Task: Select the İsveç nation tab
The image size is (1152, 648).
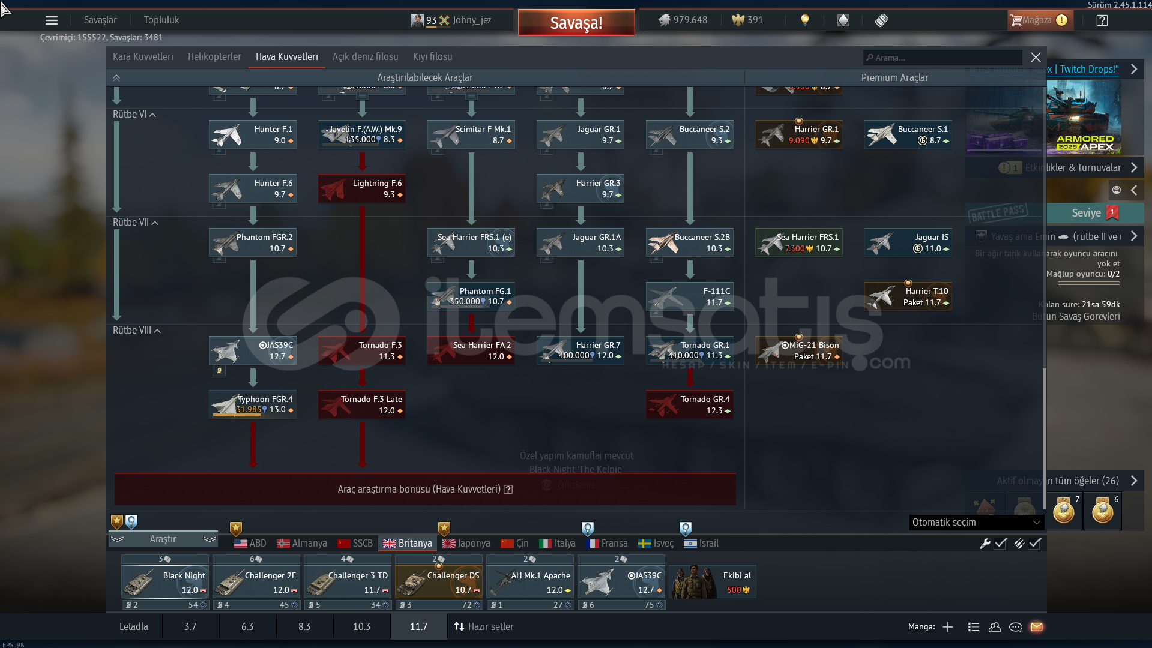Action: [656, 544]
